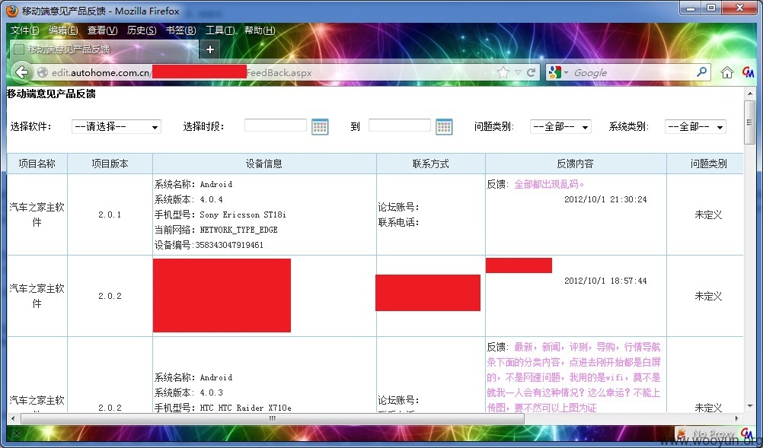This screenshot has height=448, width=763.
Task: Select the 移动端意见产品反馈 tab
Action: click(x=104, y=49)
